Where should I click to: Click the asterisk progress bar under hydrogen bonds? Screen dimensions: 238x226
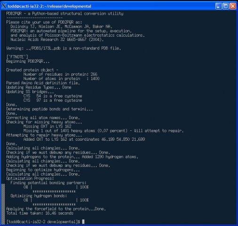pos(54,204)
